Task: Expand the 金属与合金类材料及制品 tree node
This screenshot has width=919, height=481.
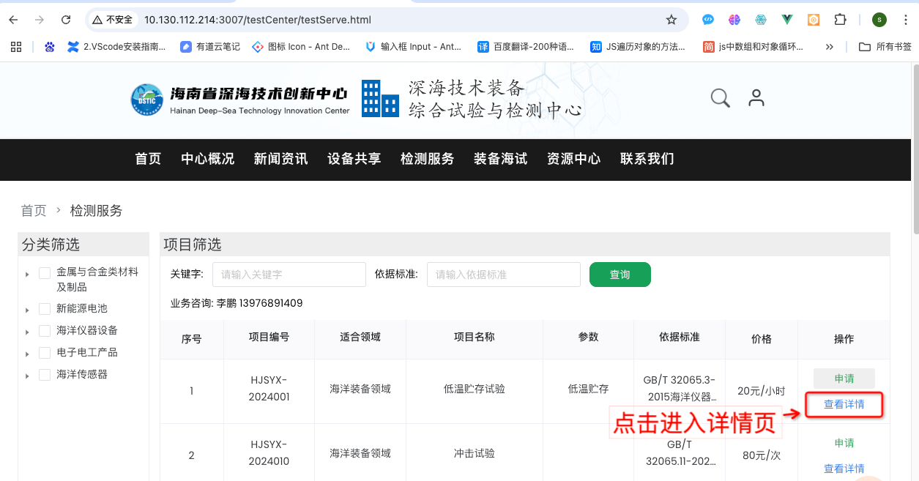Action: 27,274
